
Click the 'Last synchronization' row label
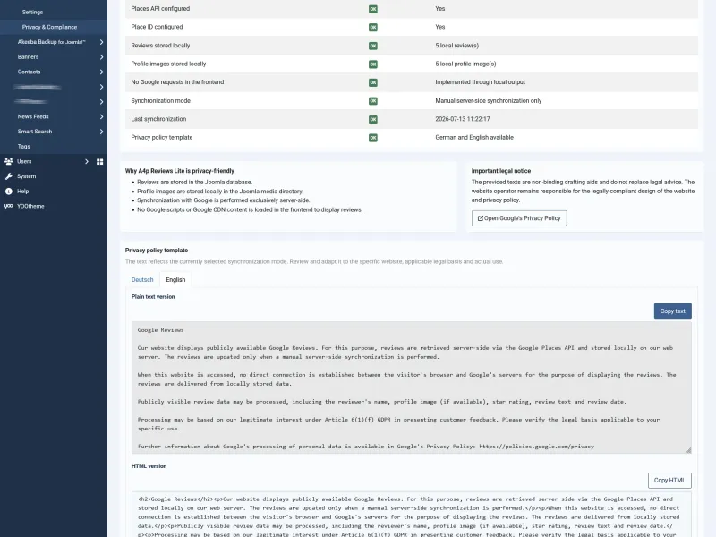pyautogui.click(x=158, y=119)
